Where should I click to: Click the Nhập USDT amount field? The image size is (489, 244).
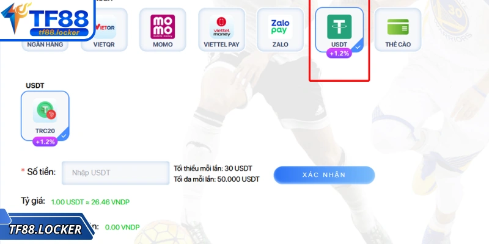[x=116, y=173]
